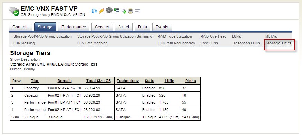
Task: Open Storage Pool/RAID Group Utilization report
Action: 42,36
